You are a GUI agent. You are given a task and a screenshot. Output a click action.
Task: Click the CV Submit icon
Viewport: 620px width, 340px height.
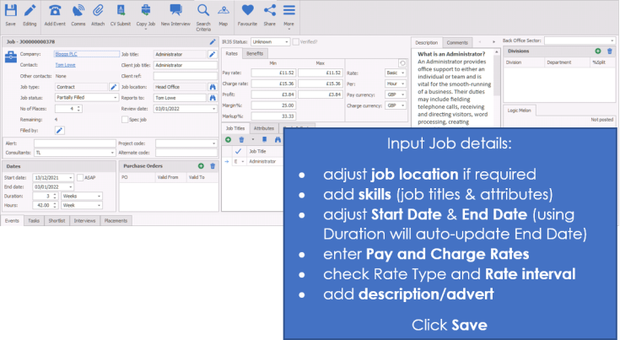click(x=121, y=11)
